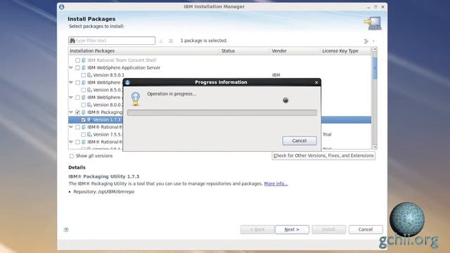Tick the Version 7.5.5 checkbox

[83, 134]
